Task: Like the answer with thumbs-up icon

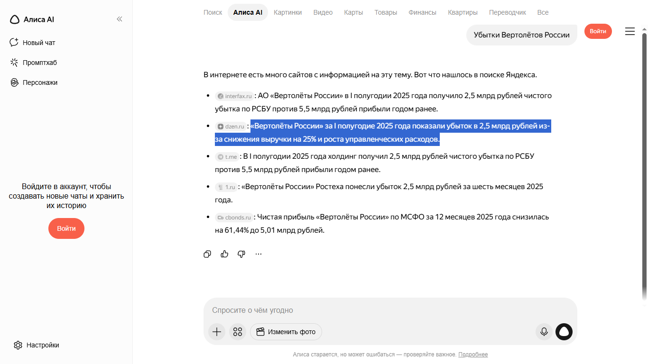Action: coord(224,254)
